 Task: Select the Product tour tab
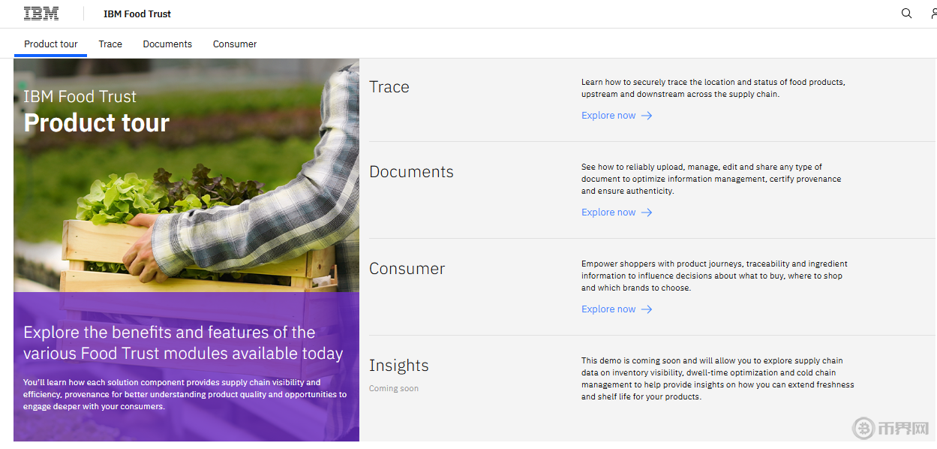(x=51, y=44)
